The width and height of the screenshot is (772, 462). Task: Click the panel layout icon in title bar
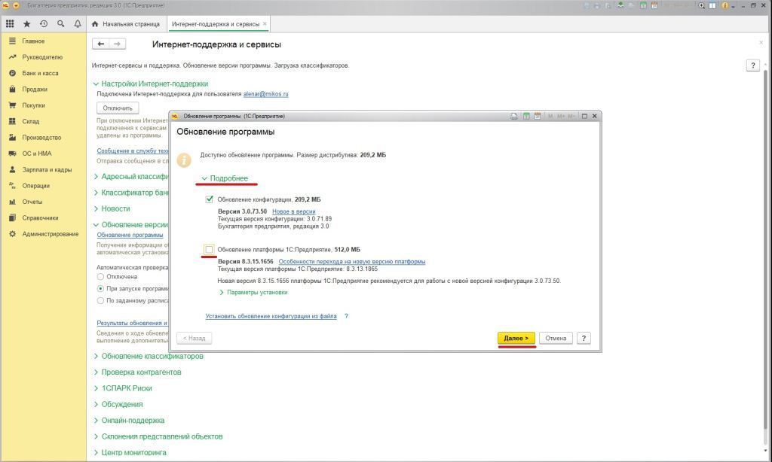tap(712, 5)
